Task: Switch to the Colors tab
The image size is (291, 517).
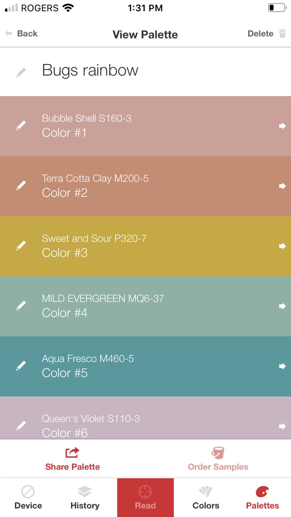Action: click(206, 498)
